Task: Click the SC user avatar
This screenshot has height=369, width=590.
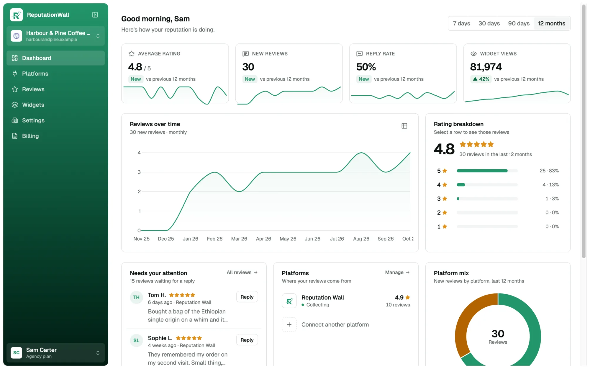Action: tap(16, 353)
